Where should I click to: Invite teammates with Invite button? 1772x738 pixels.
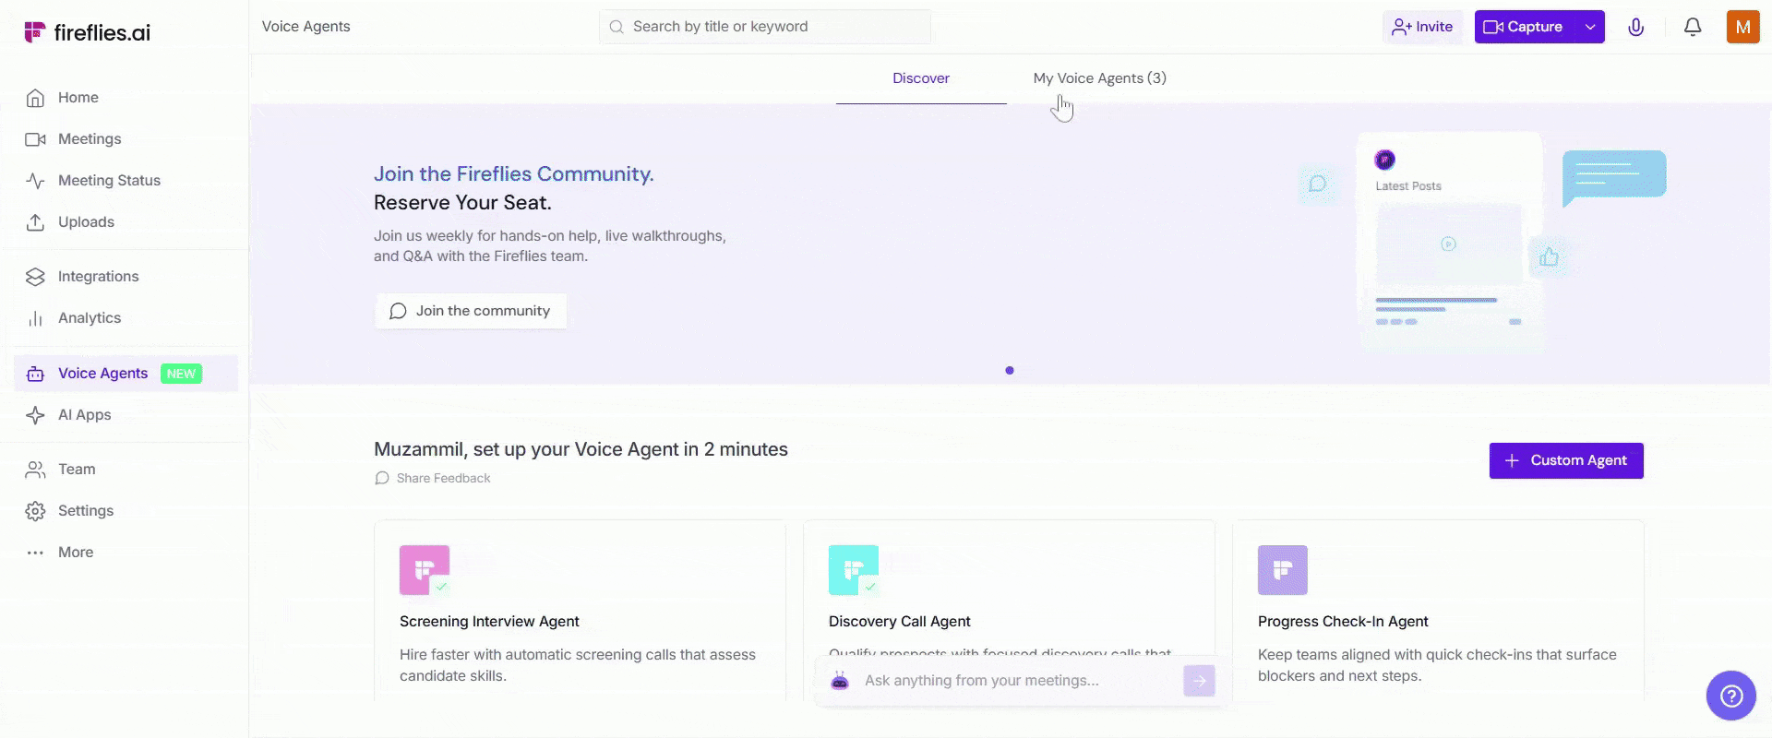point(1422,27)
